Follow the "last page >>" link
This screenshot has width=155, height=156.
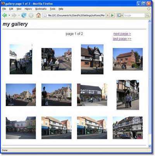122,39
